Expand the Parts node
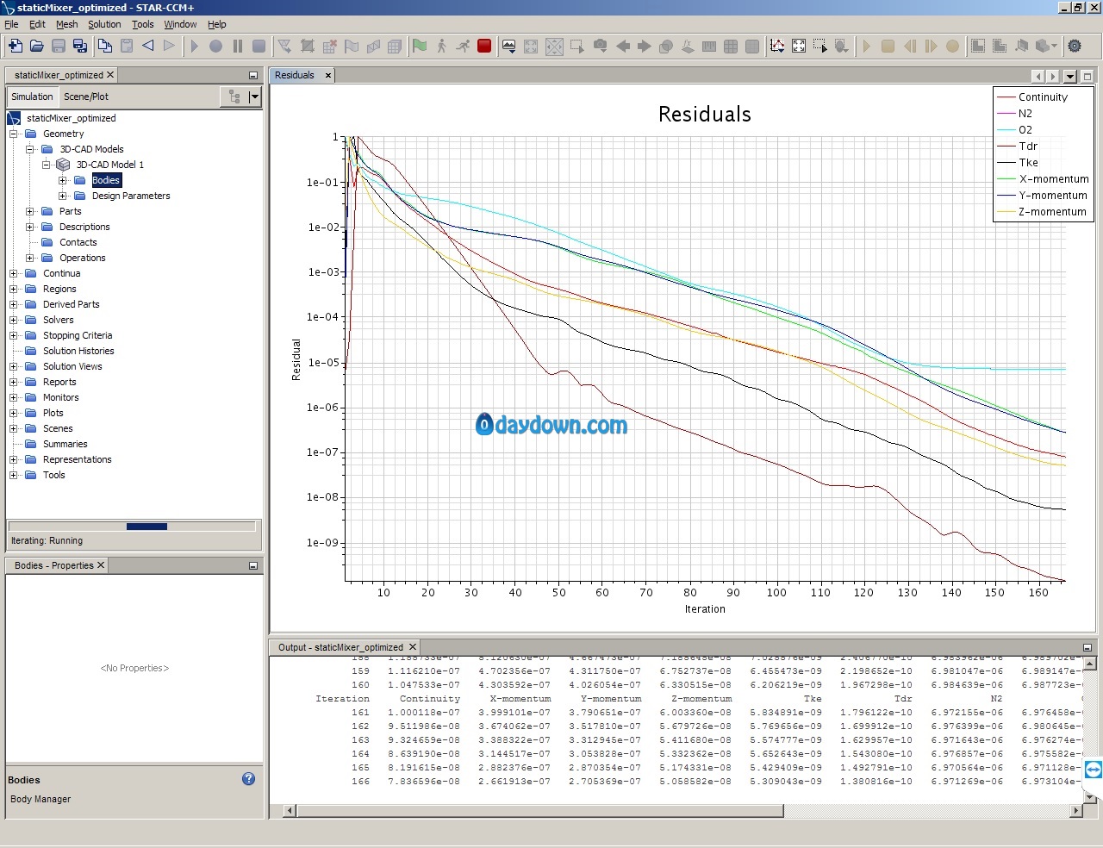Viewport: 1103px width, 848px height. pyautogui.click(x=29, y=211)
